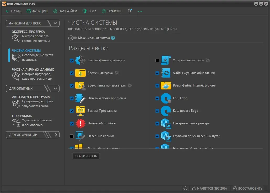Open settings gear next to Врем. папка пользователя
This screenshot has width=270, height=193.
130,85
